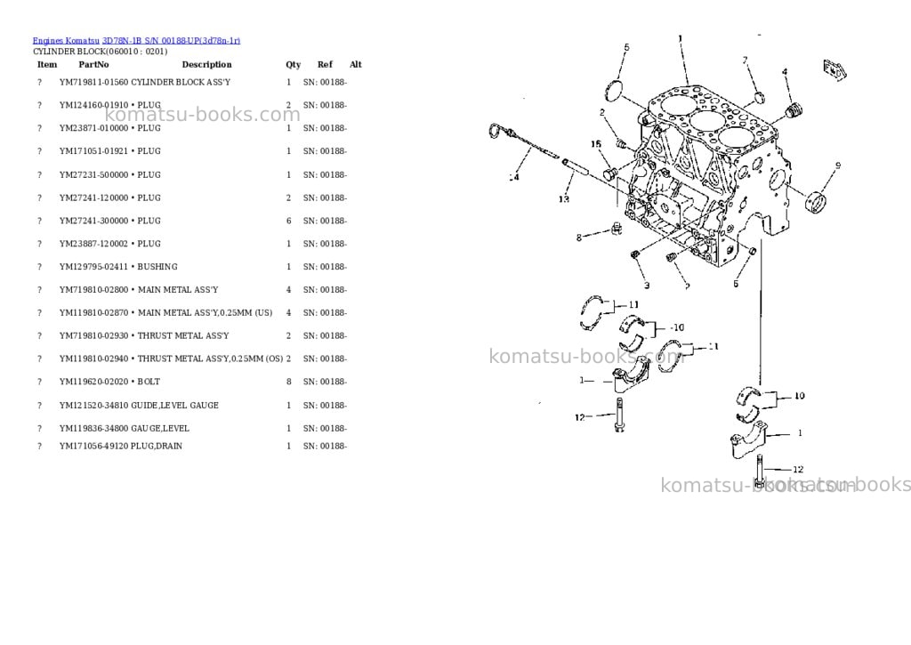Click callout 3 below the block
911x645 pixels.
pos(647,286)
